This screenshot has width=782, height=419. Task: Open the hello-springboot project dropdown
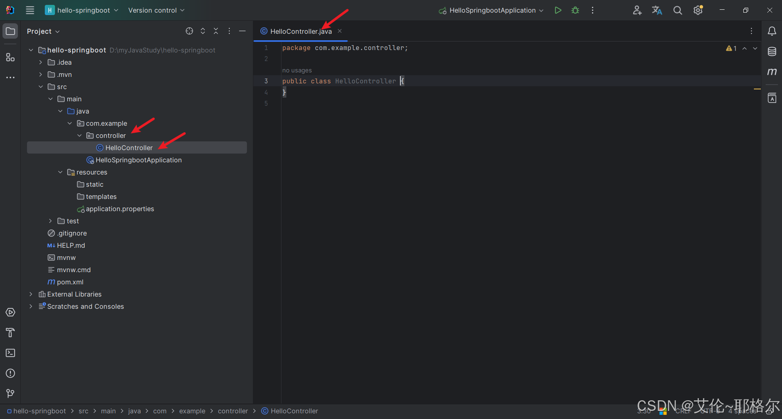tap(81, 10)
